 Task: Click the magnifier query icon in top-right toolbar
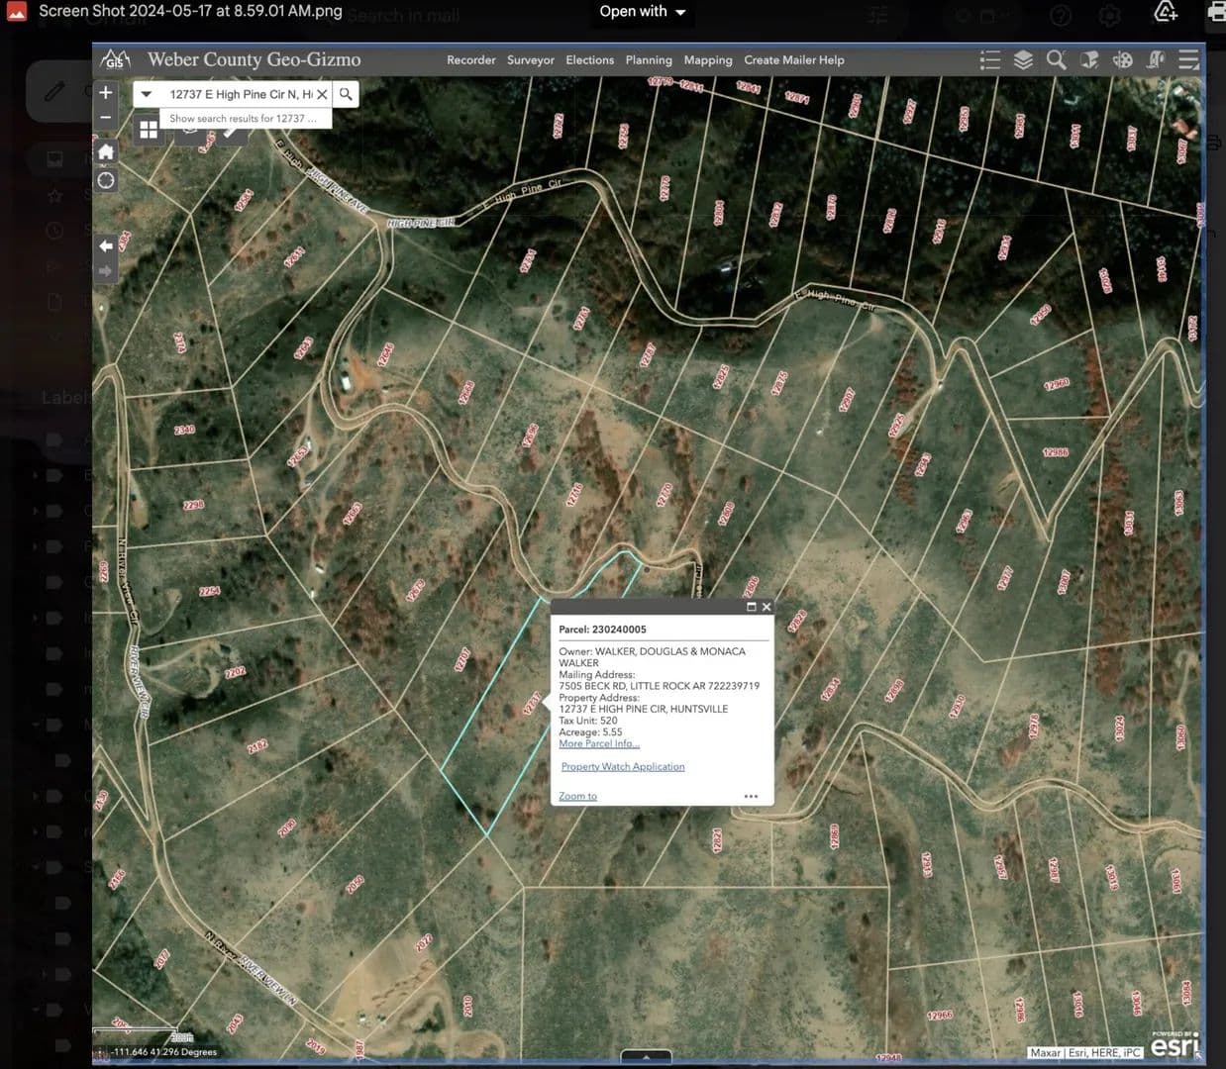(x=1057, y=60)
